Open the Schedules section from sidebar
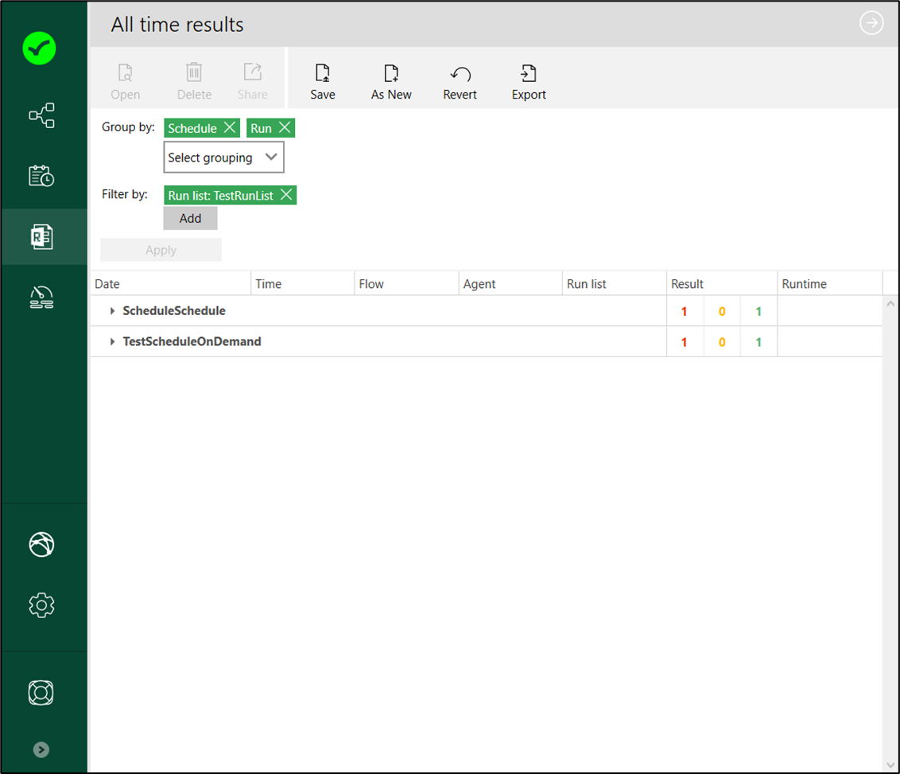This screenshot has width=900, height=774. (41, 176)
